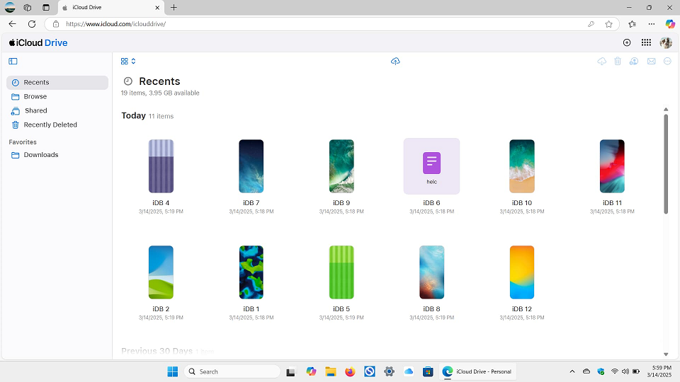Open the more options ellipsis menu
Screen dimensions: 680x382
click(667, 62)
